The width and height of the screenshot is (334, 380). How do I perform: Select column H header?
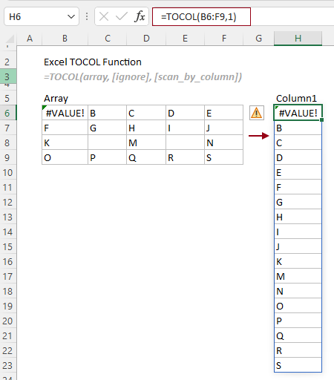pos(298,39)
